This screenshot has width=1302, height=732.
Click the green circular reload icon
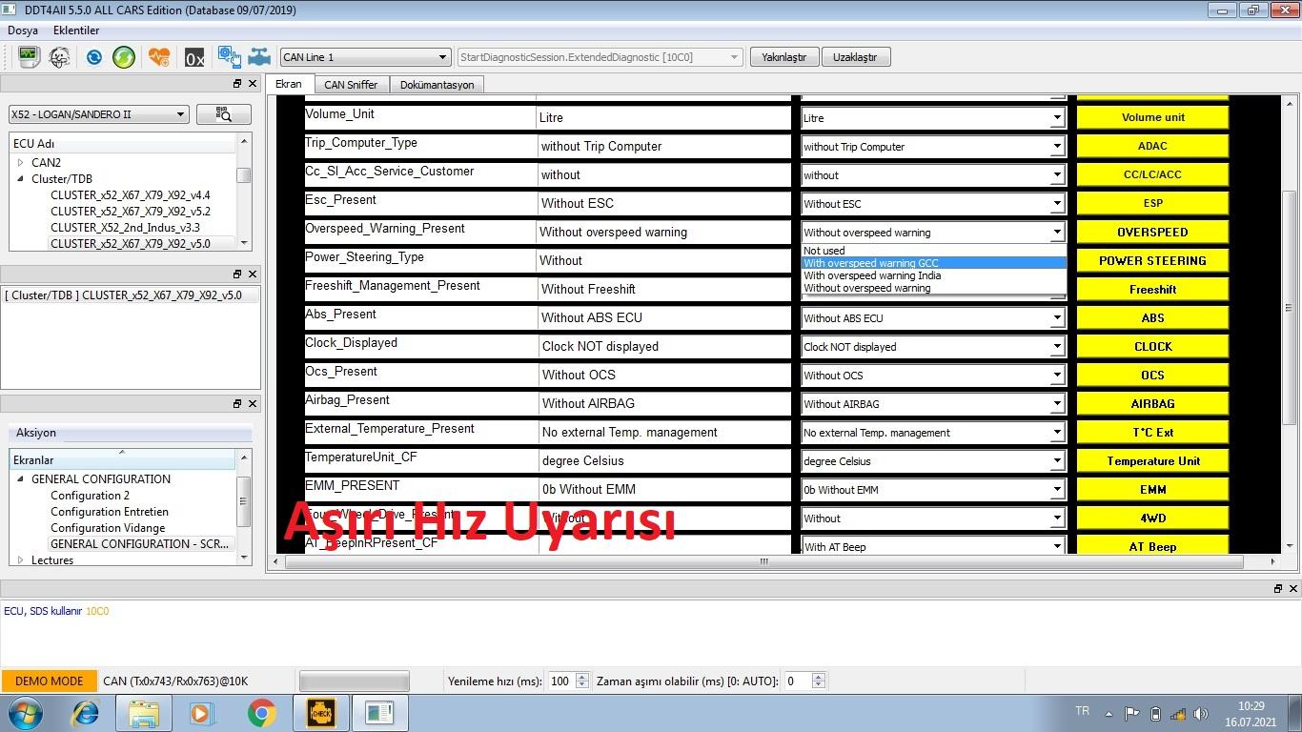124,57
